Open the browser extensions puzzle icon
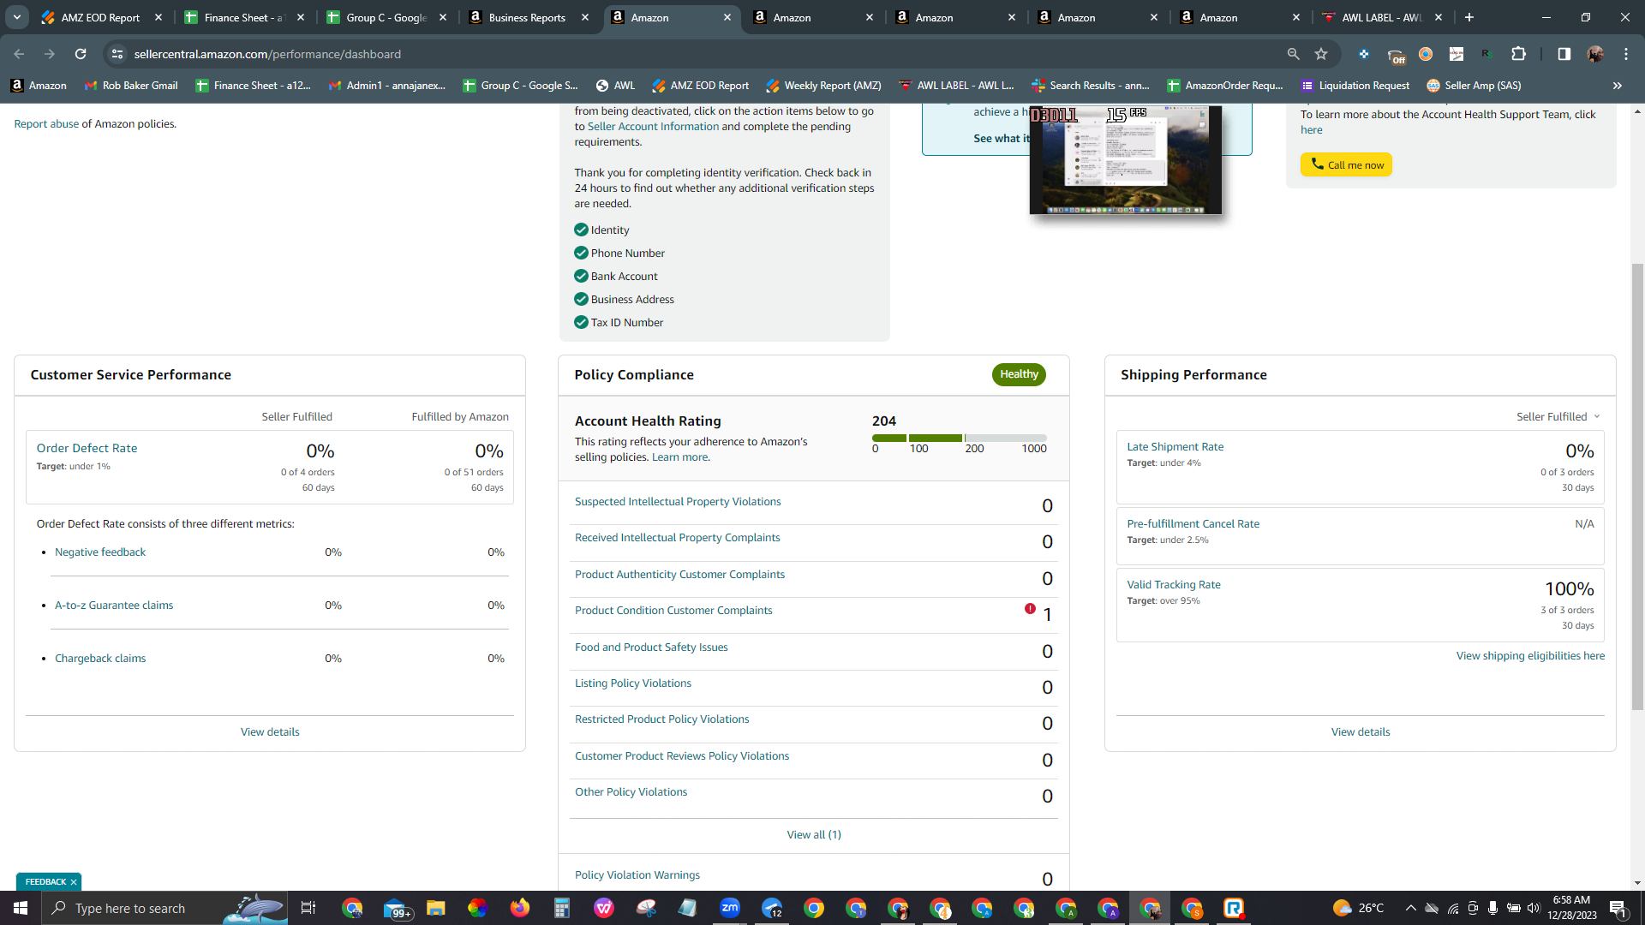The width and height of the screenshot is (1645, 925). point(1518,54)
